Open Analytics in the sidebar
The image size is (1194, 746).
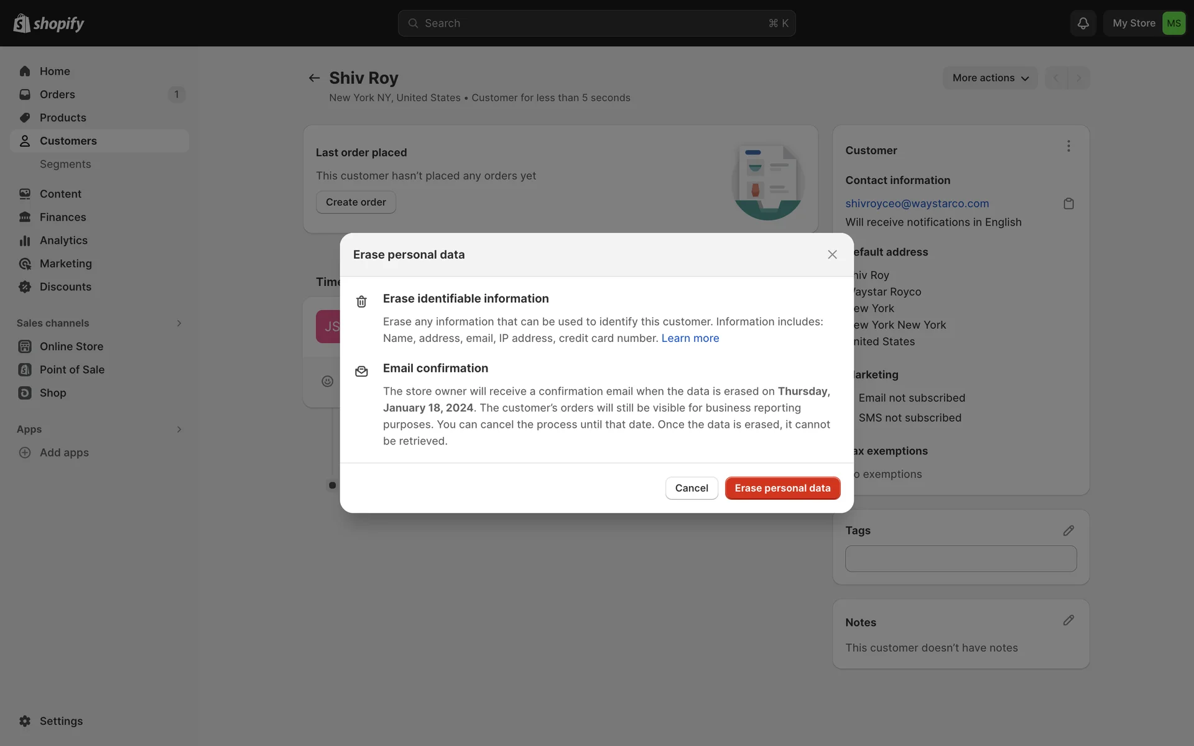pos(63,241)
